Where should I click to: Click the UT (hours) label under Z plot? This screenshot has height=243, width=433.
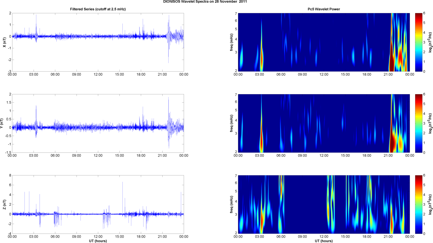pyautogui.click(x=98, y=241)
